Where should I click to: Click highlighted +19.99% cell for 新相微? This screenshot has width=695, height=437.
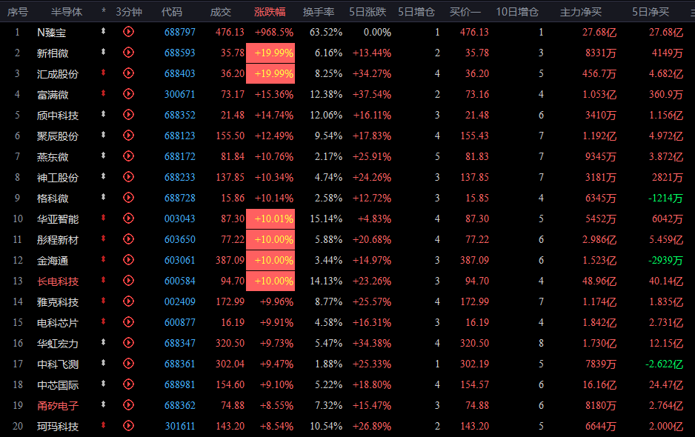(270, 53)
